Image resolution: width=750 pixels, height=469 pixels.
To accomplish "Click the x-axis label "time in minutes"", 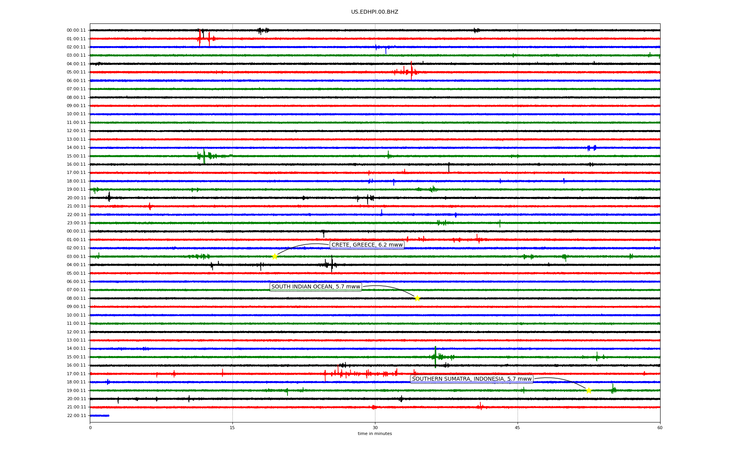I will coord(375,434).
